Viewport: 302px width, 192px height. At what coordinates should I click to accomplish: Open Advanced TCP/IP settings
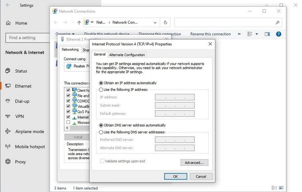[194, 162]
